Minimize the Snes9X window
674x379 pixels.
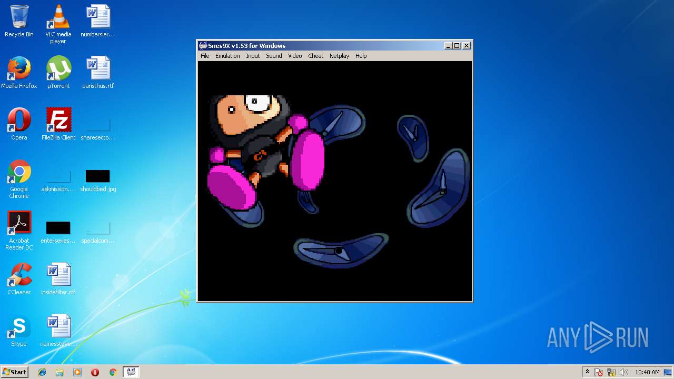pyautogui.click(x=448, y=46)
